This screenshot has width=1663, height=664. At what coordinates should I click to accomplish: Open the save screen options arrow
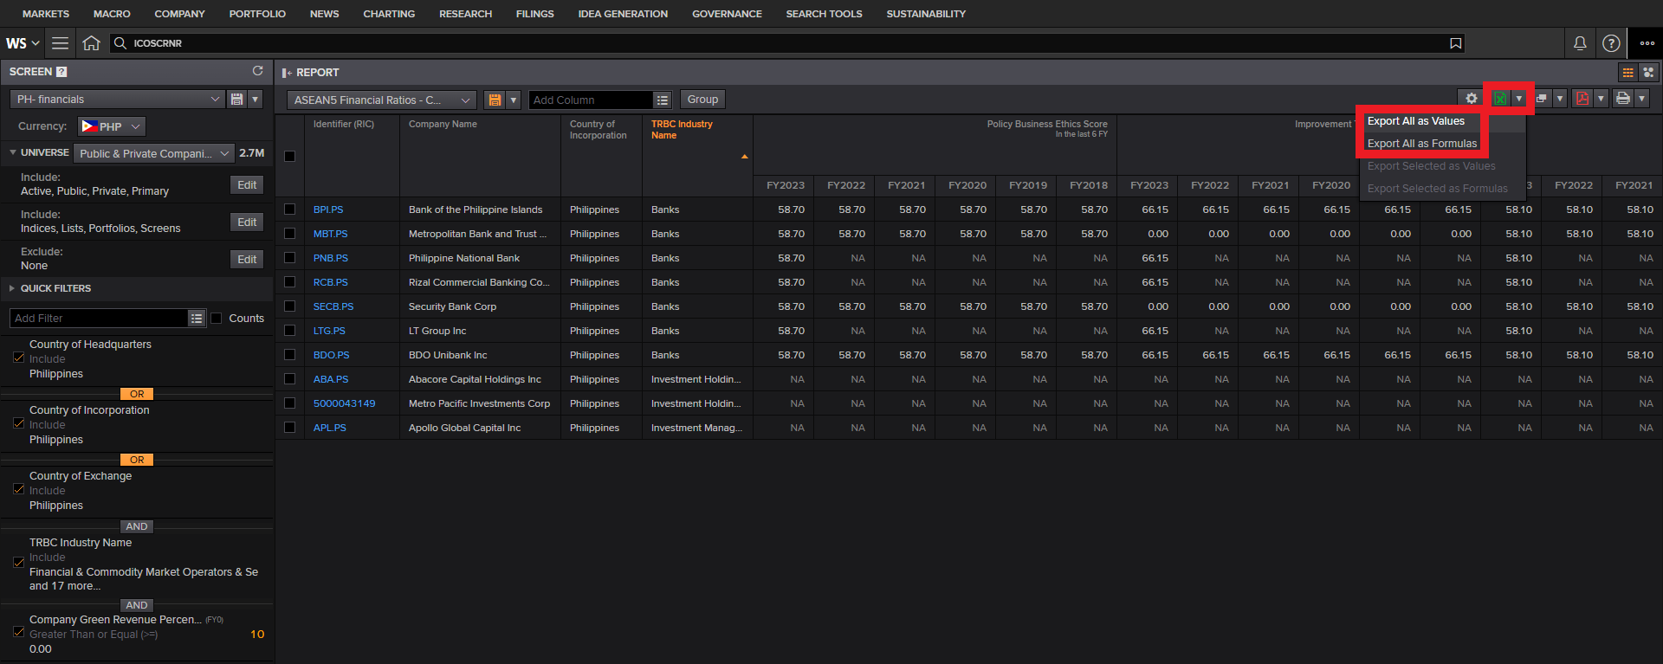click(x=256, y=100)
